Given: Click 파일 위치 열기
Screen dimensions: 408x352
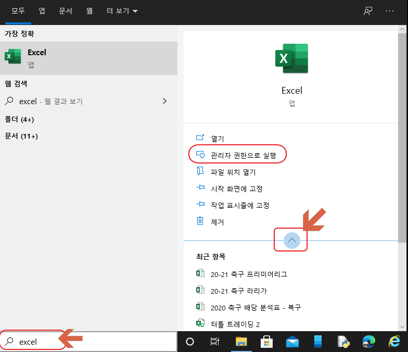Looking at the screenshot, I should click(x=233, y=172).
